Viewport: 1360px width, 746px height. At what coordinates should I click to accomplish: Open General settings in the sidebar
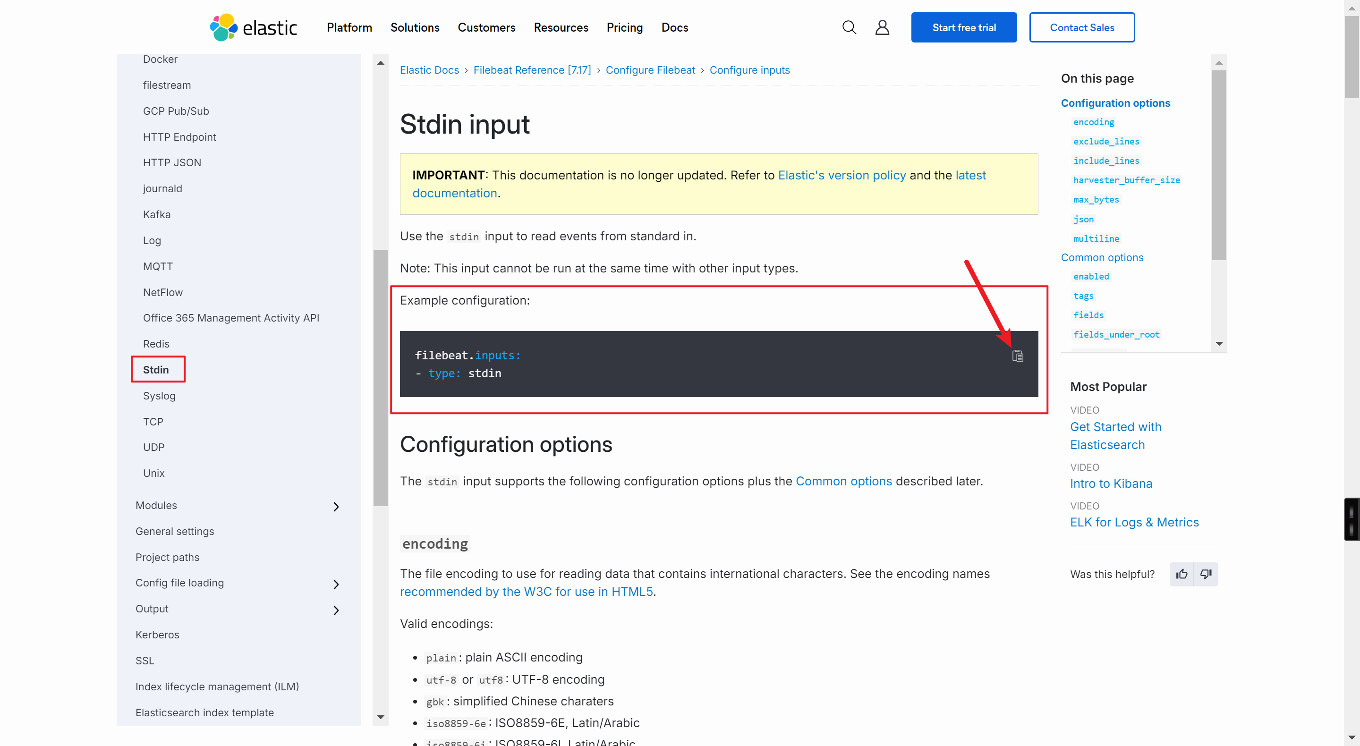tap(174, 531)
